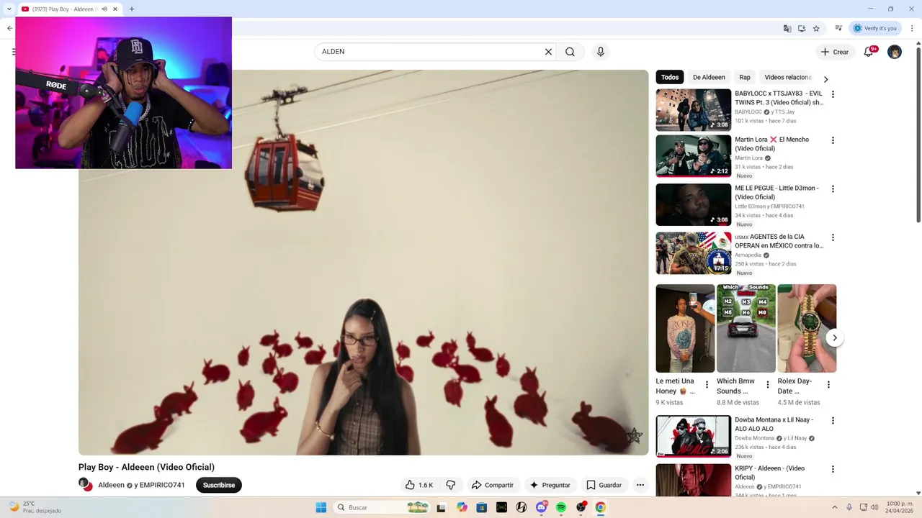Screen dimensions: 922x518
Task: Click the Crear button
Action: [x=834, y=52]
